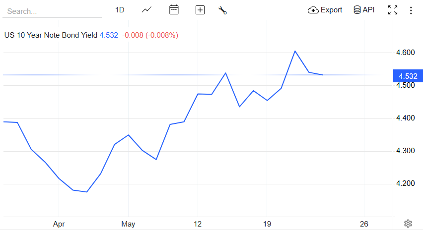Click the Export cloud download icon
Image resolution: width=423 pixels, height=230 pixels.
[x=313, y=10]
